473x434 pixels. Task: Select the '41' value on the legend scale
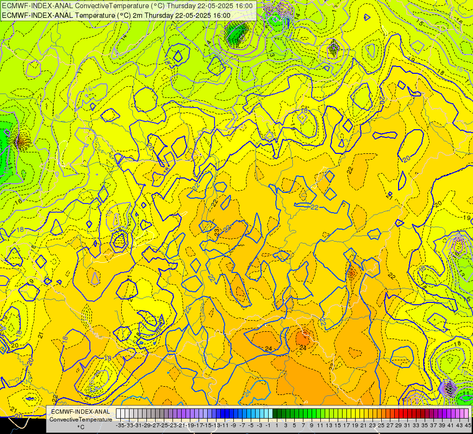(451, 425)
